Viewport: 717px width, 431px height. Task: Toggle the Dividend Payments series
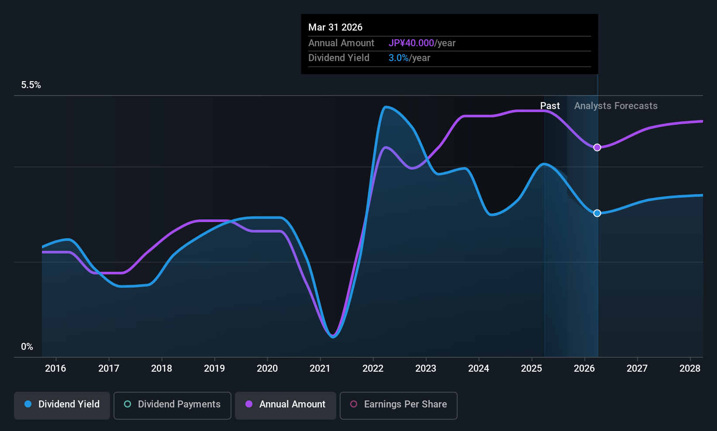point(172,406)
